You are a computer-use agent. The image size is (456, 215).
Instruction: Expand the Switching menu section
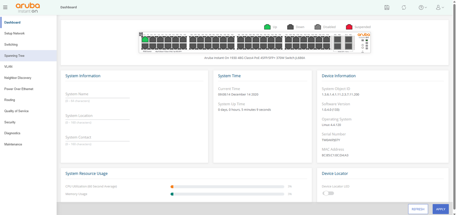11,45
